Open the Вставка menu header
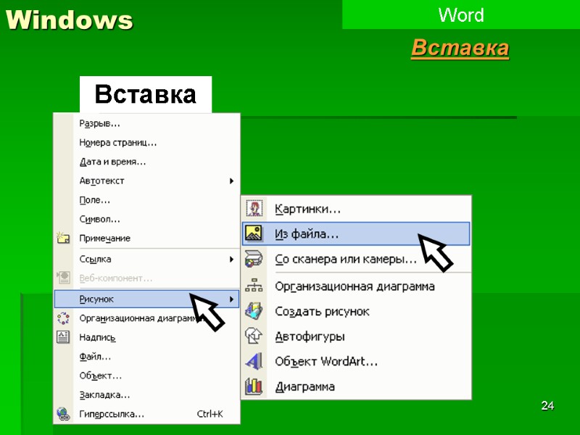 tap(146, 94)
